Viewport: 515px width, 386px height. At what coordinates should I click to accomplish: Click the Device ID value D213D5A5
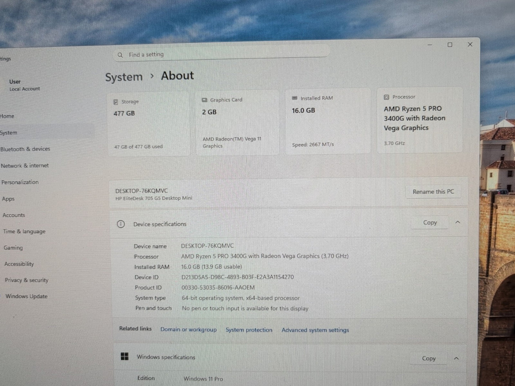coord(238,277)
